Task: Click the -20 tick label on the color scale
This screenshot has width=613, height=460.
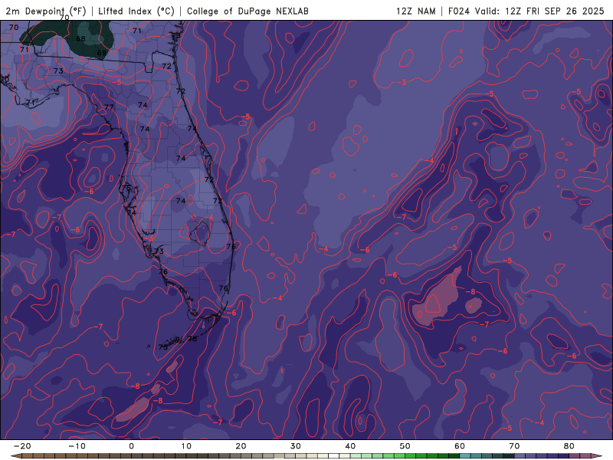Action: (x=21, y=445)
